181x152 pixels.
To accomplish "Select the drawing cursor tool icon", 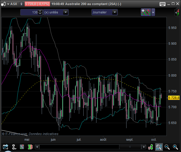I will point(14,147).
